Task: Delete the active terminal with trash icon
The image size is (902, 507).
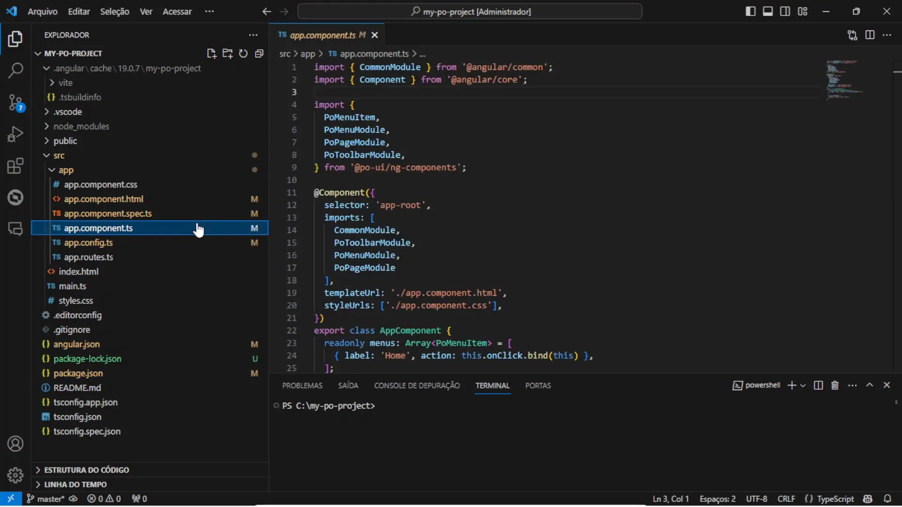Action: click(x=835, y=385)
